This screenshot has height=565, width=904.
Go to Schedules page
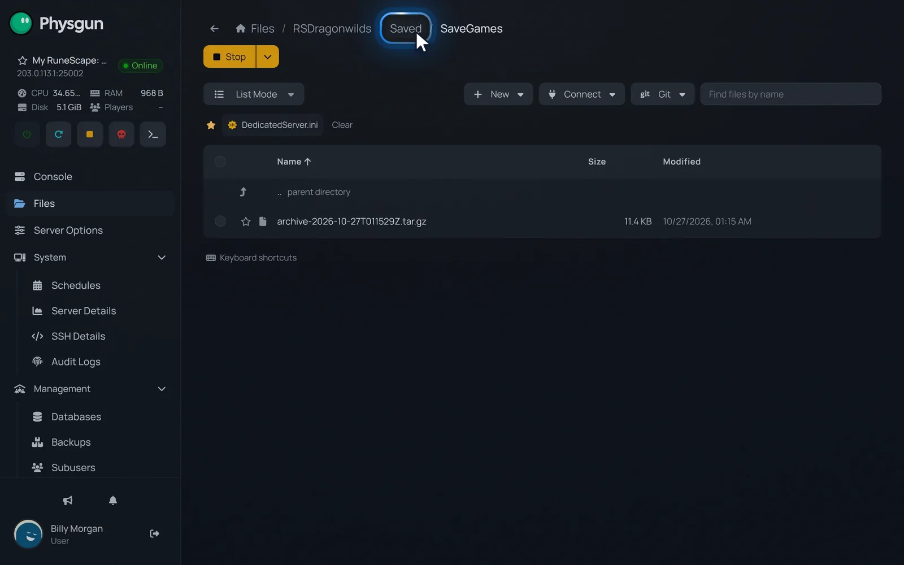coord(76,286)
